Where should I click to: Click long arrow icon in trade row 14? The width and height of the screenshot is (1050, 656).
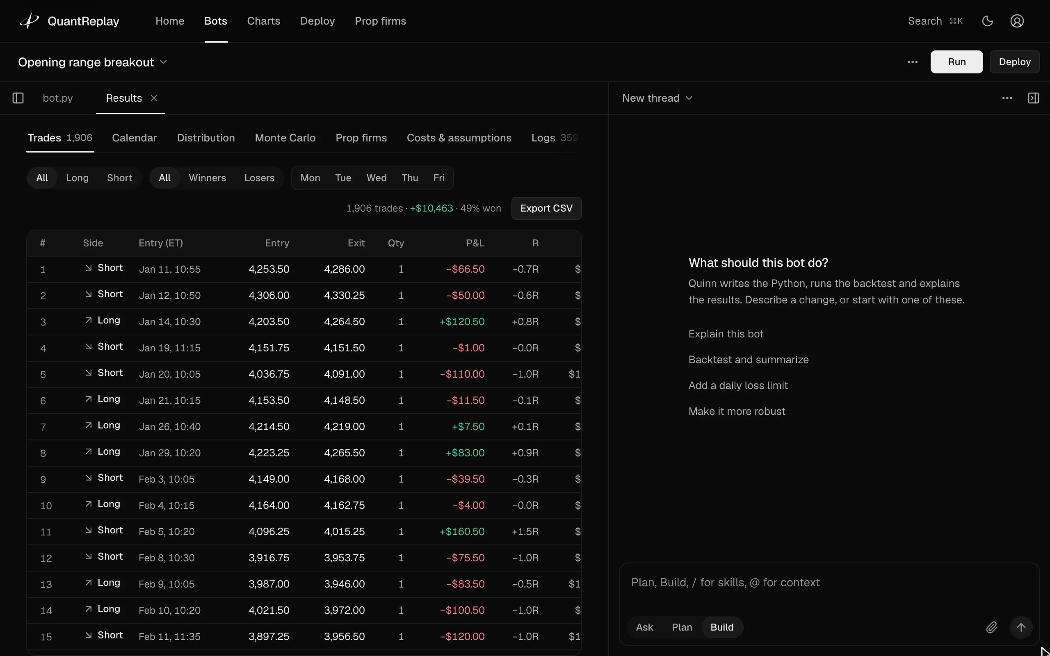(x=89, y=609)
